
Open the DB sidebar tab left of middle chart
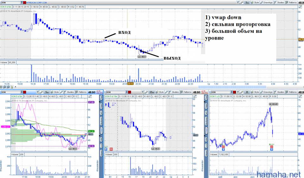101,139
